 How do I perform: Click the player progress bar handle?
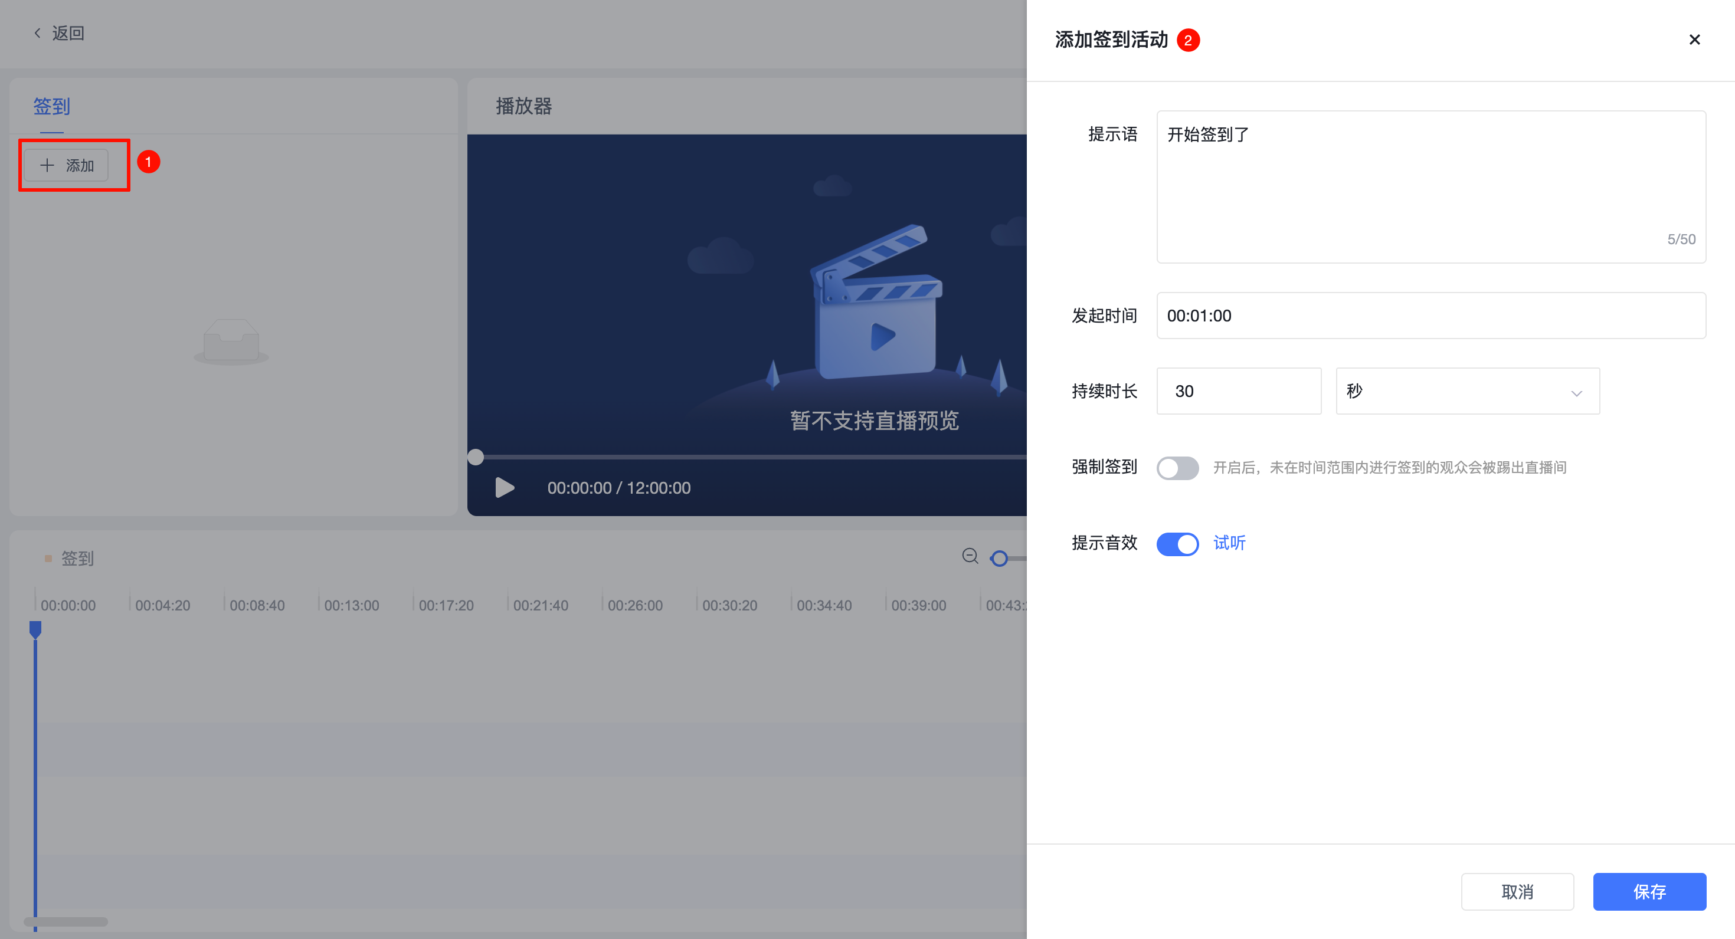click(x=476, y=457)
